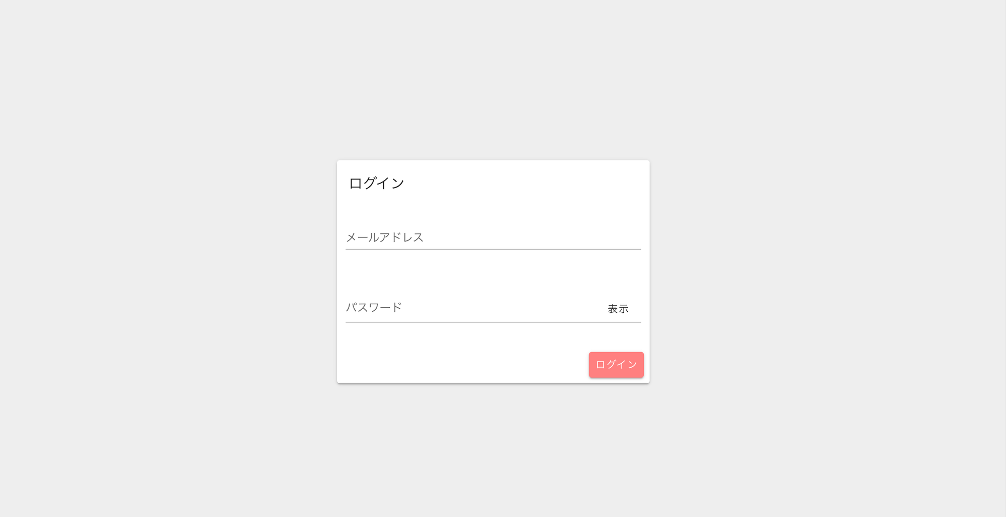
Task: Click the メールアドレス placeholder label
Action: click(385, 237)
